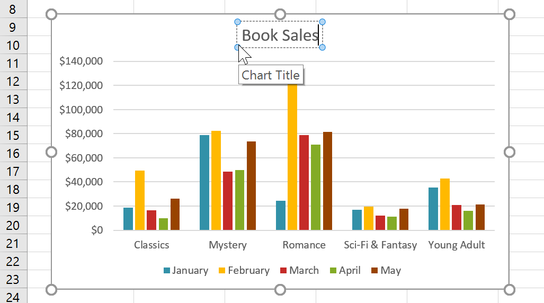Click the chart's right-middle resize handle
This screenshot has height=303, width=544.
tap(509, 152)
